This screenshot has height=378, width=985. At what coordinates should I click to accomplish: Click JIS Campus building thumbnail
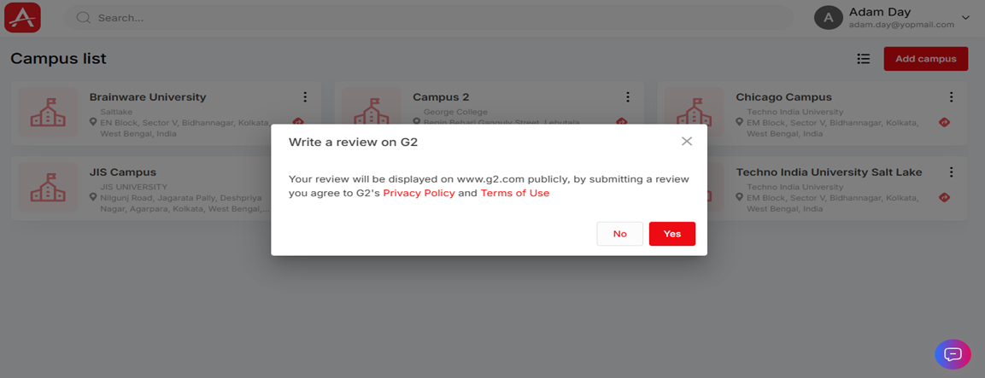(48, 188)
